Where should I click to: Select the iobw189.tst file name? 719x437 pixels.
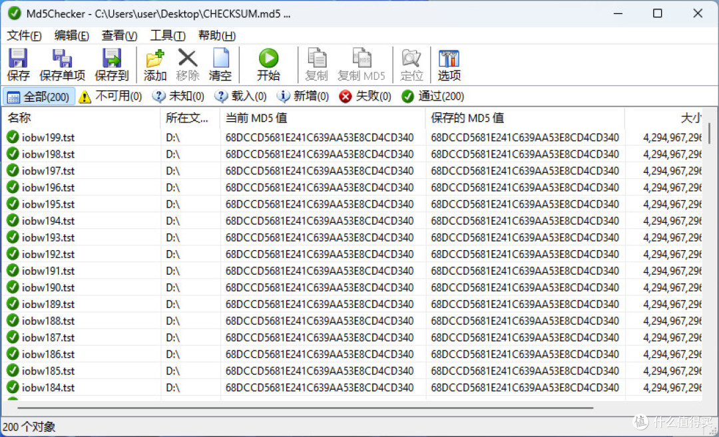pyautogui.click(x=48, y=304)
